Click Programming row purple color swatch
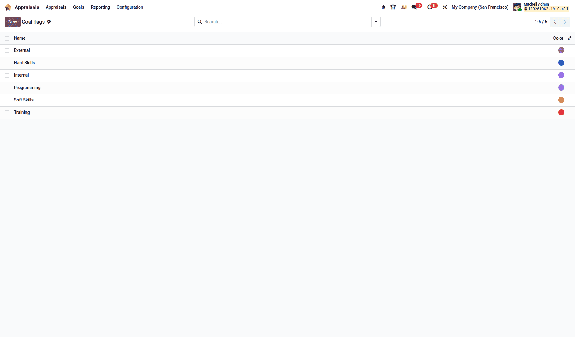This screenshot has height=337, width=575. coord(561,88)
